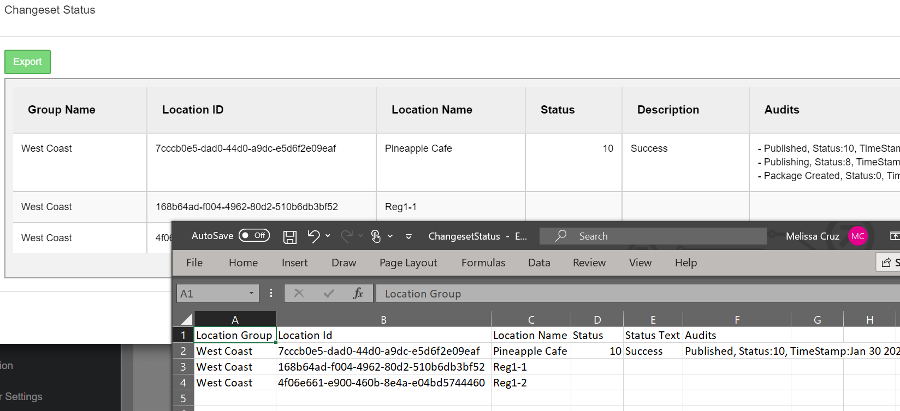Expand the Name Box dropdown arrow

[x=251, y=294]
